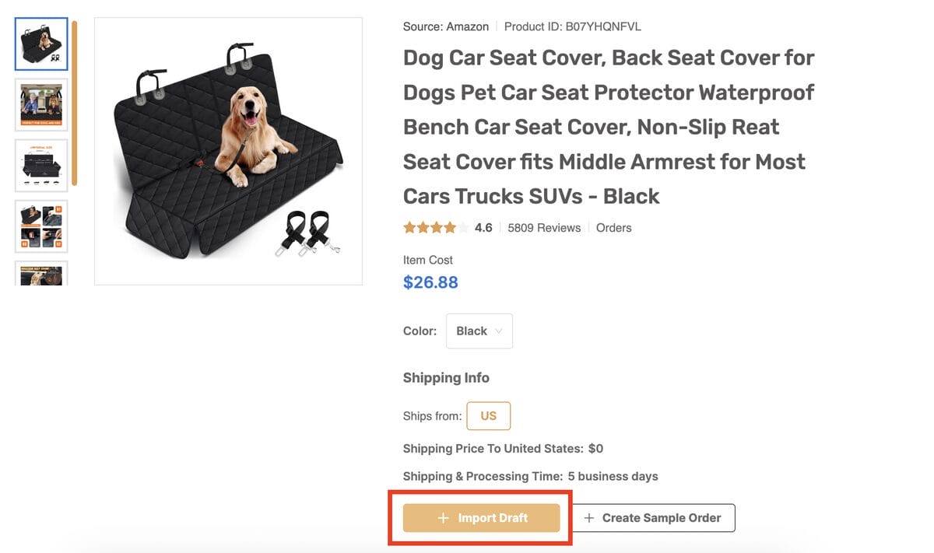Image resolution: width=934 pixels, height=553 pixels.
Task: Select the first dog seat cover thumbnail
Action: (41, 44)
